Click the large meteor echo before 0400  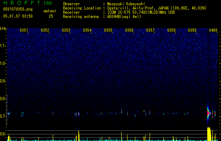209,113
